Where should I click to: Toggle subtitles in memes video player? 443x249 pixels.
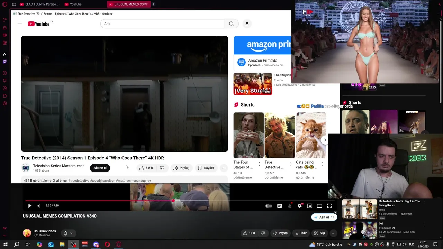280,206
